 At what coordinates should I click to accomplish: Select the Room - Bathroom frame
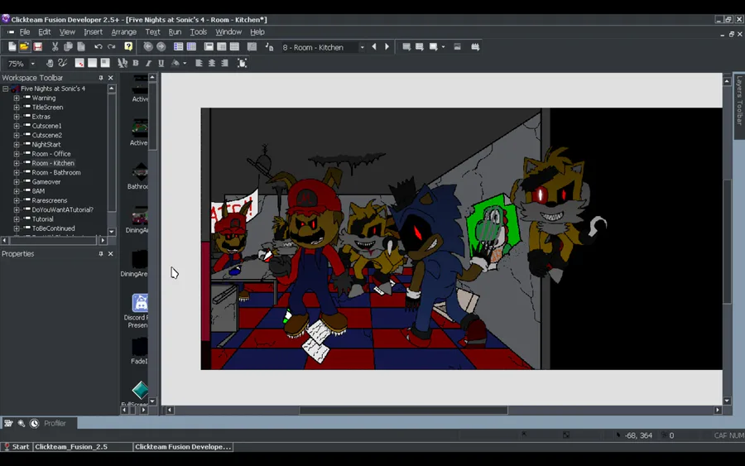(x=56, y=172)
